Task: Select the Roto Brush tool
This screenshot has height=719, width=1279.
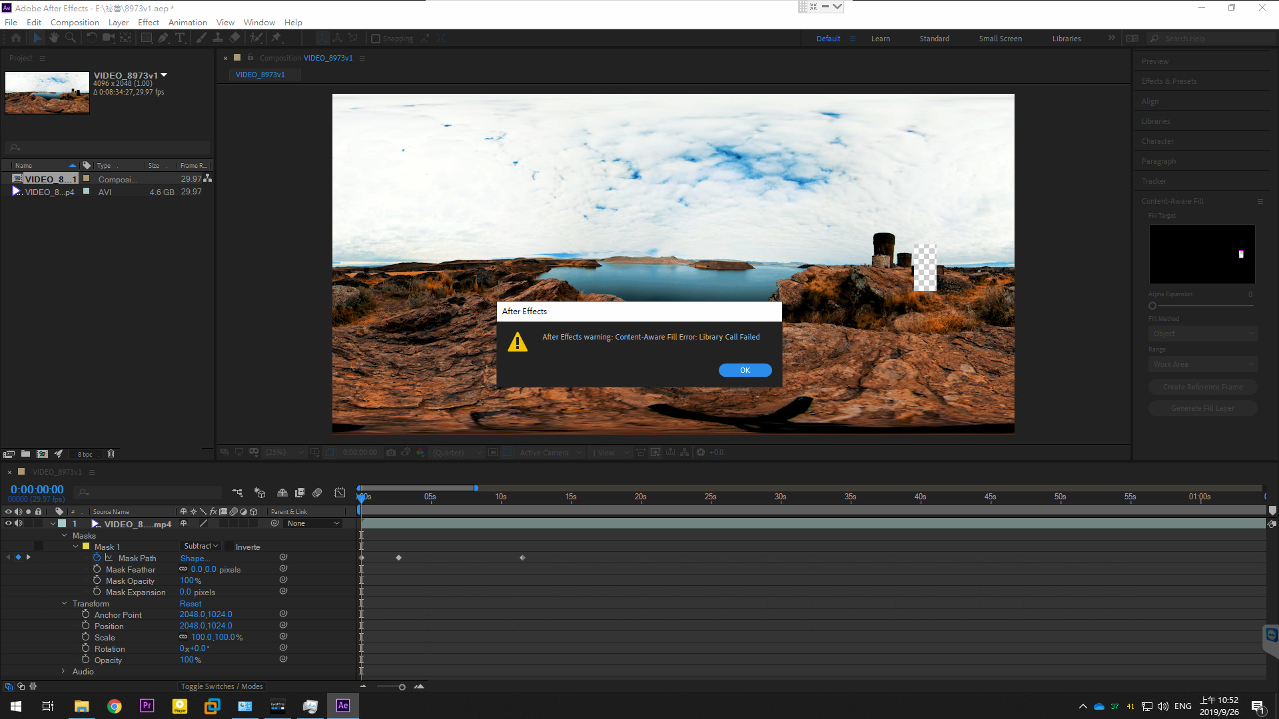Action: click(255, 38)
